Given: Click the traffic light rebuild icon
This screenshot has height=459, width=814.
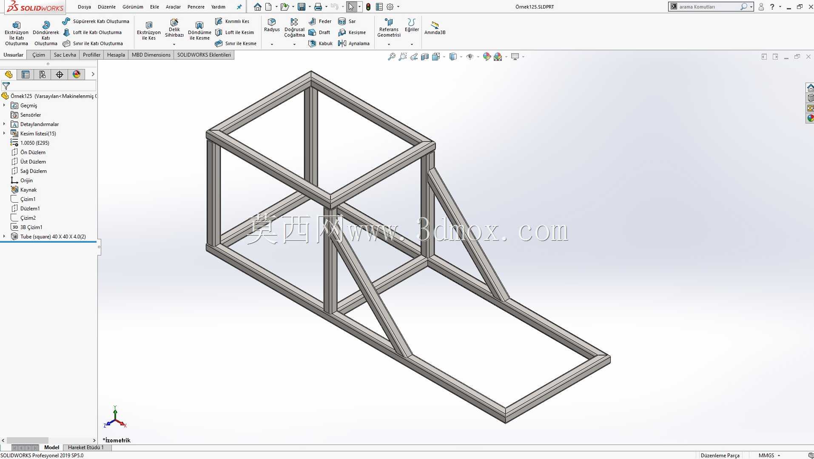Looking at the screenshot, I should [x=368, y=7].
